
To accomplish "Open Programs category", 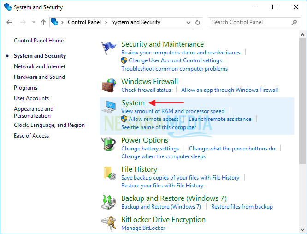I will (x=25, y=88).
